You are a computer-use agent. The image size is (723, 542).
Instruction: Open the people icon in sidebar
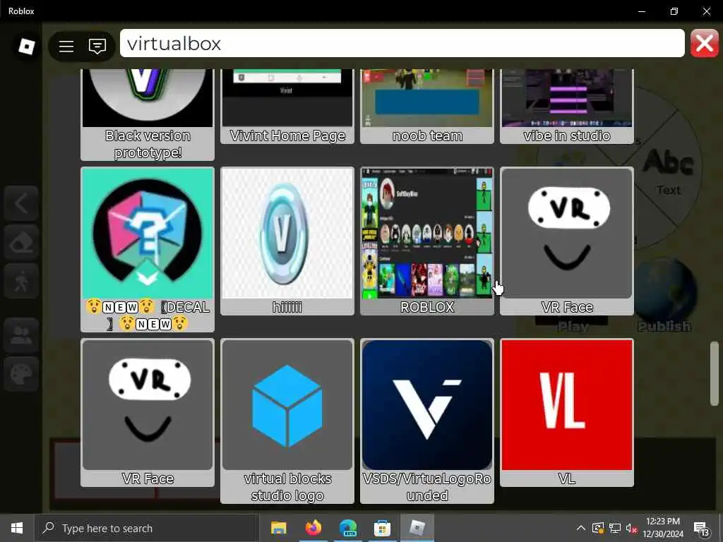(21, 335)
